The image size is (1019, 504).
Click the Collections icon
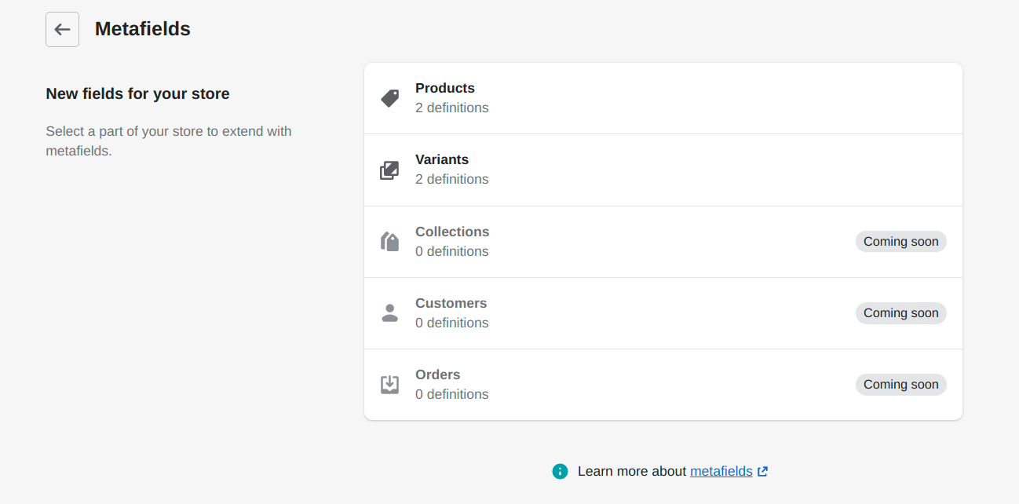click(x=389, y=242)
